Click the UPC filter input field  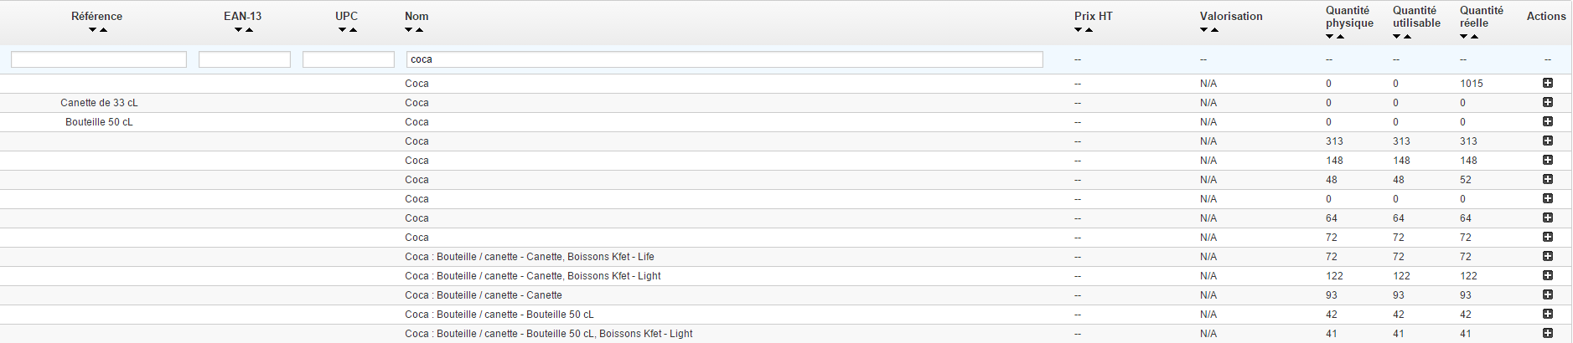[x=349, y=59]
